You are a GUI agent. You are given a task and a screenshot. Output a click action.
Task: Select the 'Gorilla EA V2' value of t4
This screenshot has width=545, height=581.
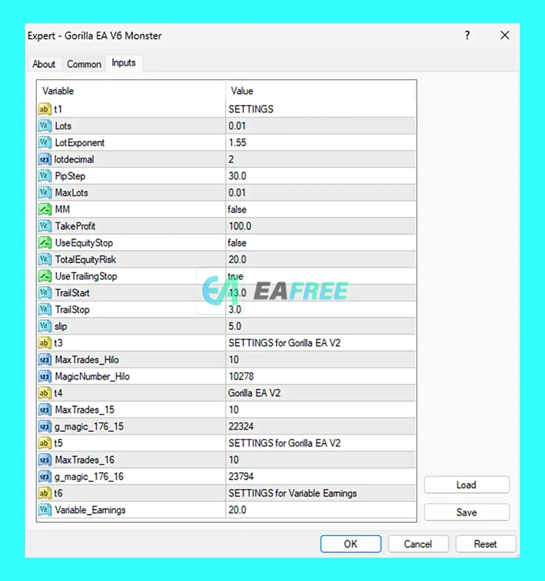click(321, 393)
